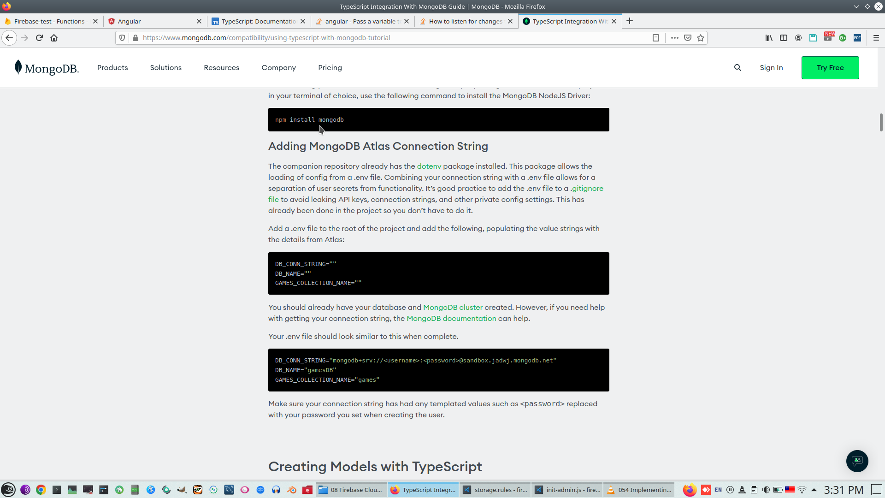Click the page vertical scrollbar thumb
Image resolution: width=885 pixels, height=498 pixels.
(881, 122)
